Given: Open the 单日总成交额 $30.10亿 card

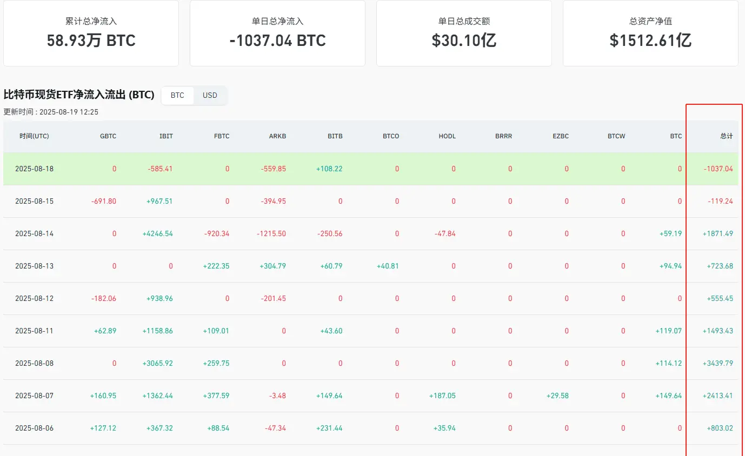Looking at the screenshot, I should [464, 33].
